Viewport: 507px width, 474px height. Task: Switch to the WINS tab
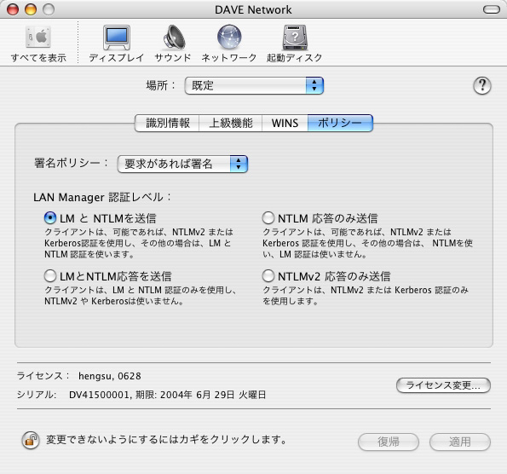coord(285,124)
